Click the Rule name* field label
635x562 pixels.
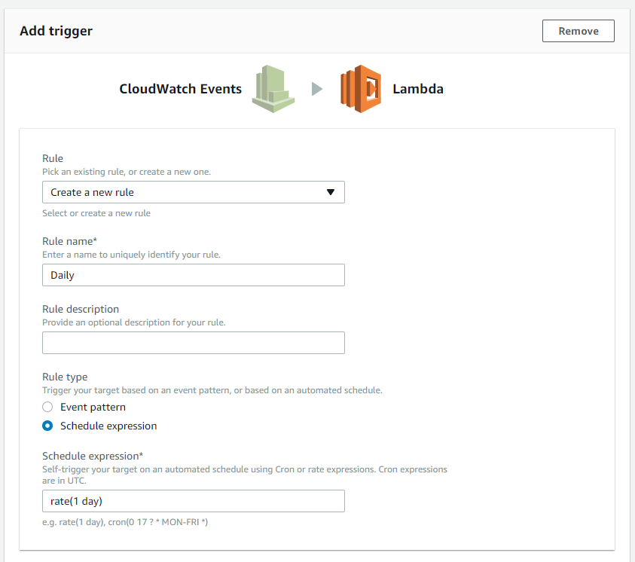(x=69, y=241)
